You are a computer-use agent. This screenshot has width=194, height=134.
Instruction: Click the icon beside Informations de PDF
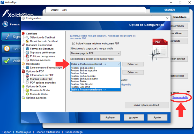pos(27,75)
